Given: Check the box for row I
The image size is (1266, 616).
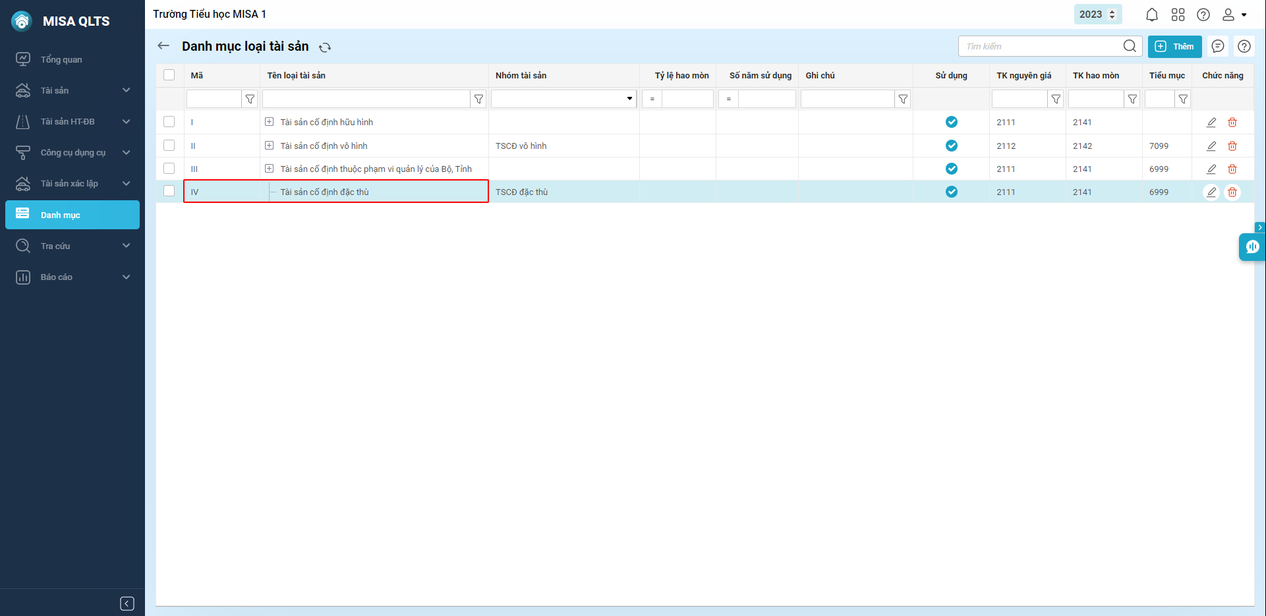Looking at the screenshot, I should coord(169,122).
